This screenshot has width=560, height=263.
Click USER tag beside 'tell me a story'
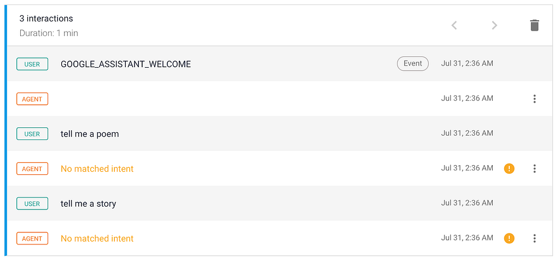coord(32,204)
